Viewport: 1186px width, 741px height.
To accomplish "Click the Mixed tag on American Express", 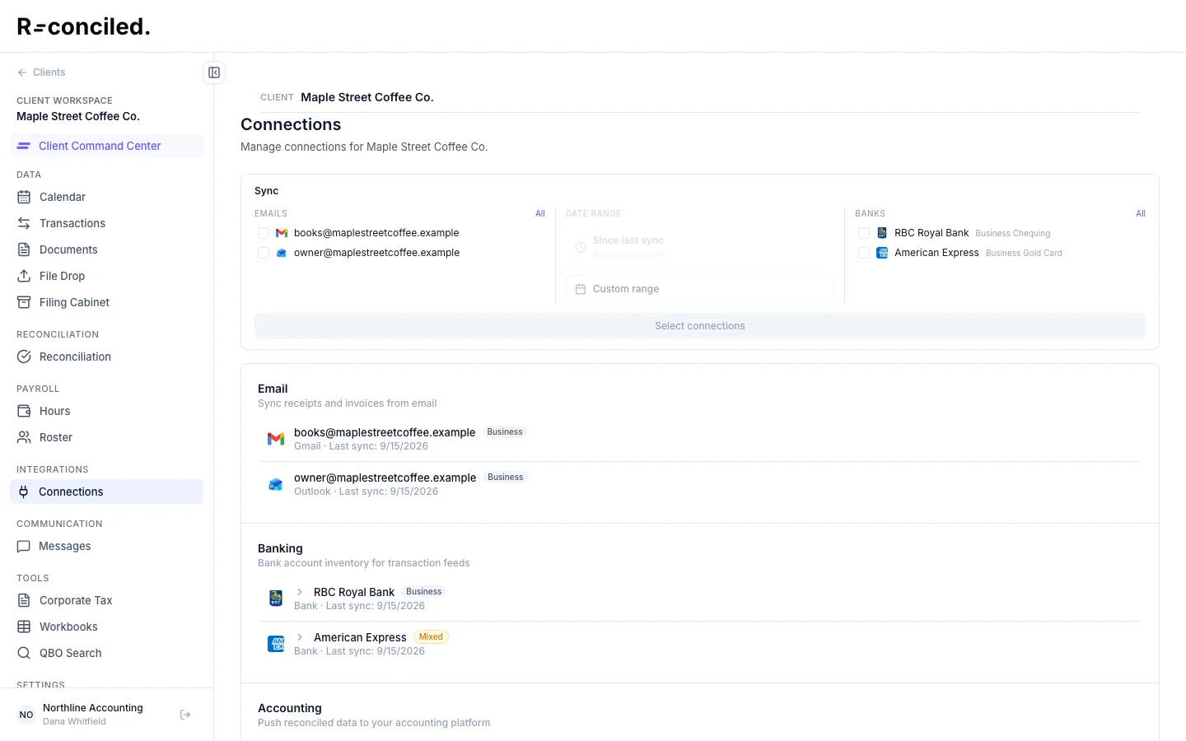I will point(431,637).
